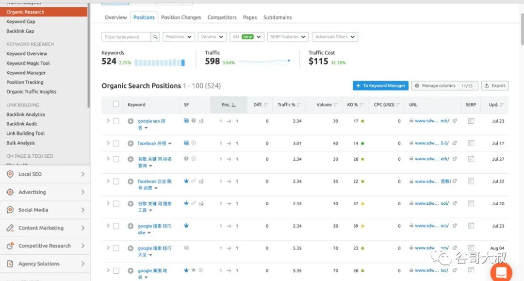Switch to the Competitors tab
The image size is (524, 281).
[222, 17]
